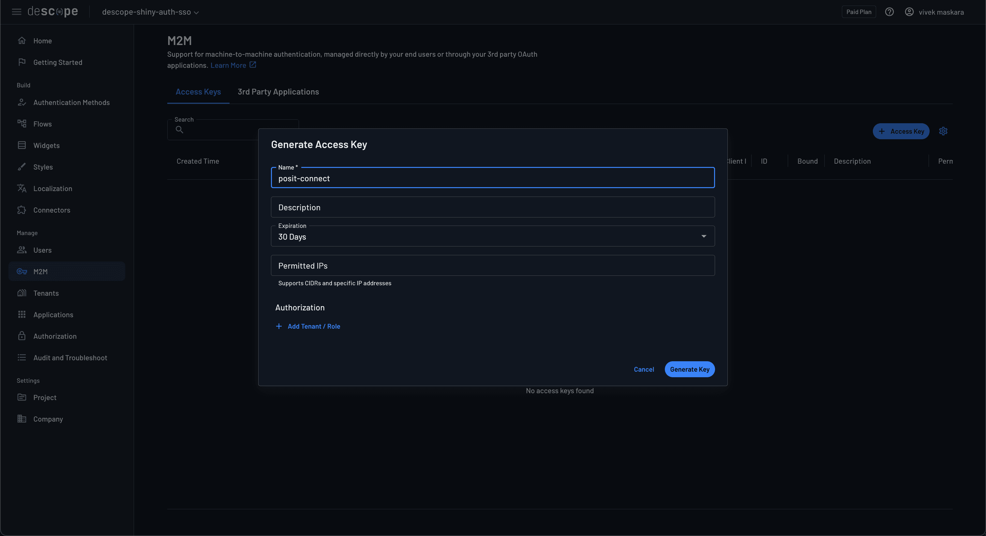Viewport: 986px width, 536px height.
Task: Open the Flows builder
Action: coord(42,124)
